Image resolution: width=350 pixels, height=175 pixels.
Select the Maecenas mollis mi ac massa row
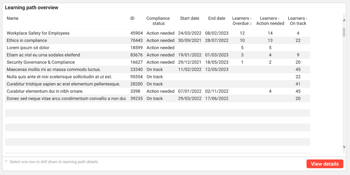pyautogui.click(x=54, y=69)
